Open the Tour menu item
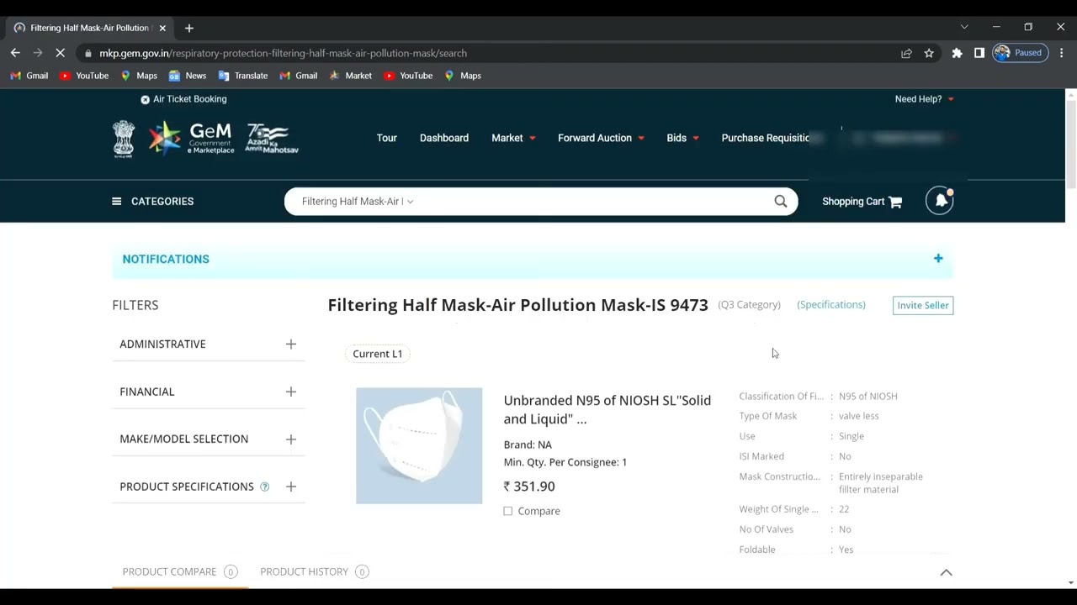The width and height of the screenshot is (1077, 605). tap(387, 138)
